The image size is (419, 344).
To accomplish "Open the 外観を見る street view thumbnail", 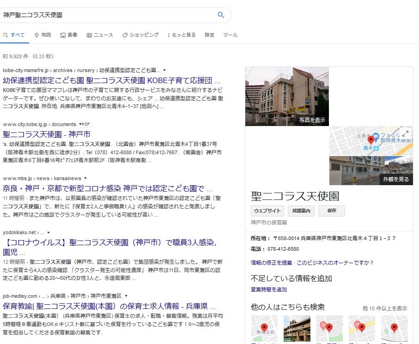I will [371, 171].
